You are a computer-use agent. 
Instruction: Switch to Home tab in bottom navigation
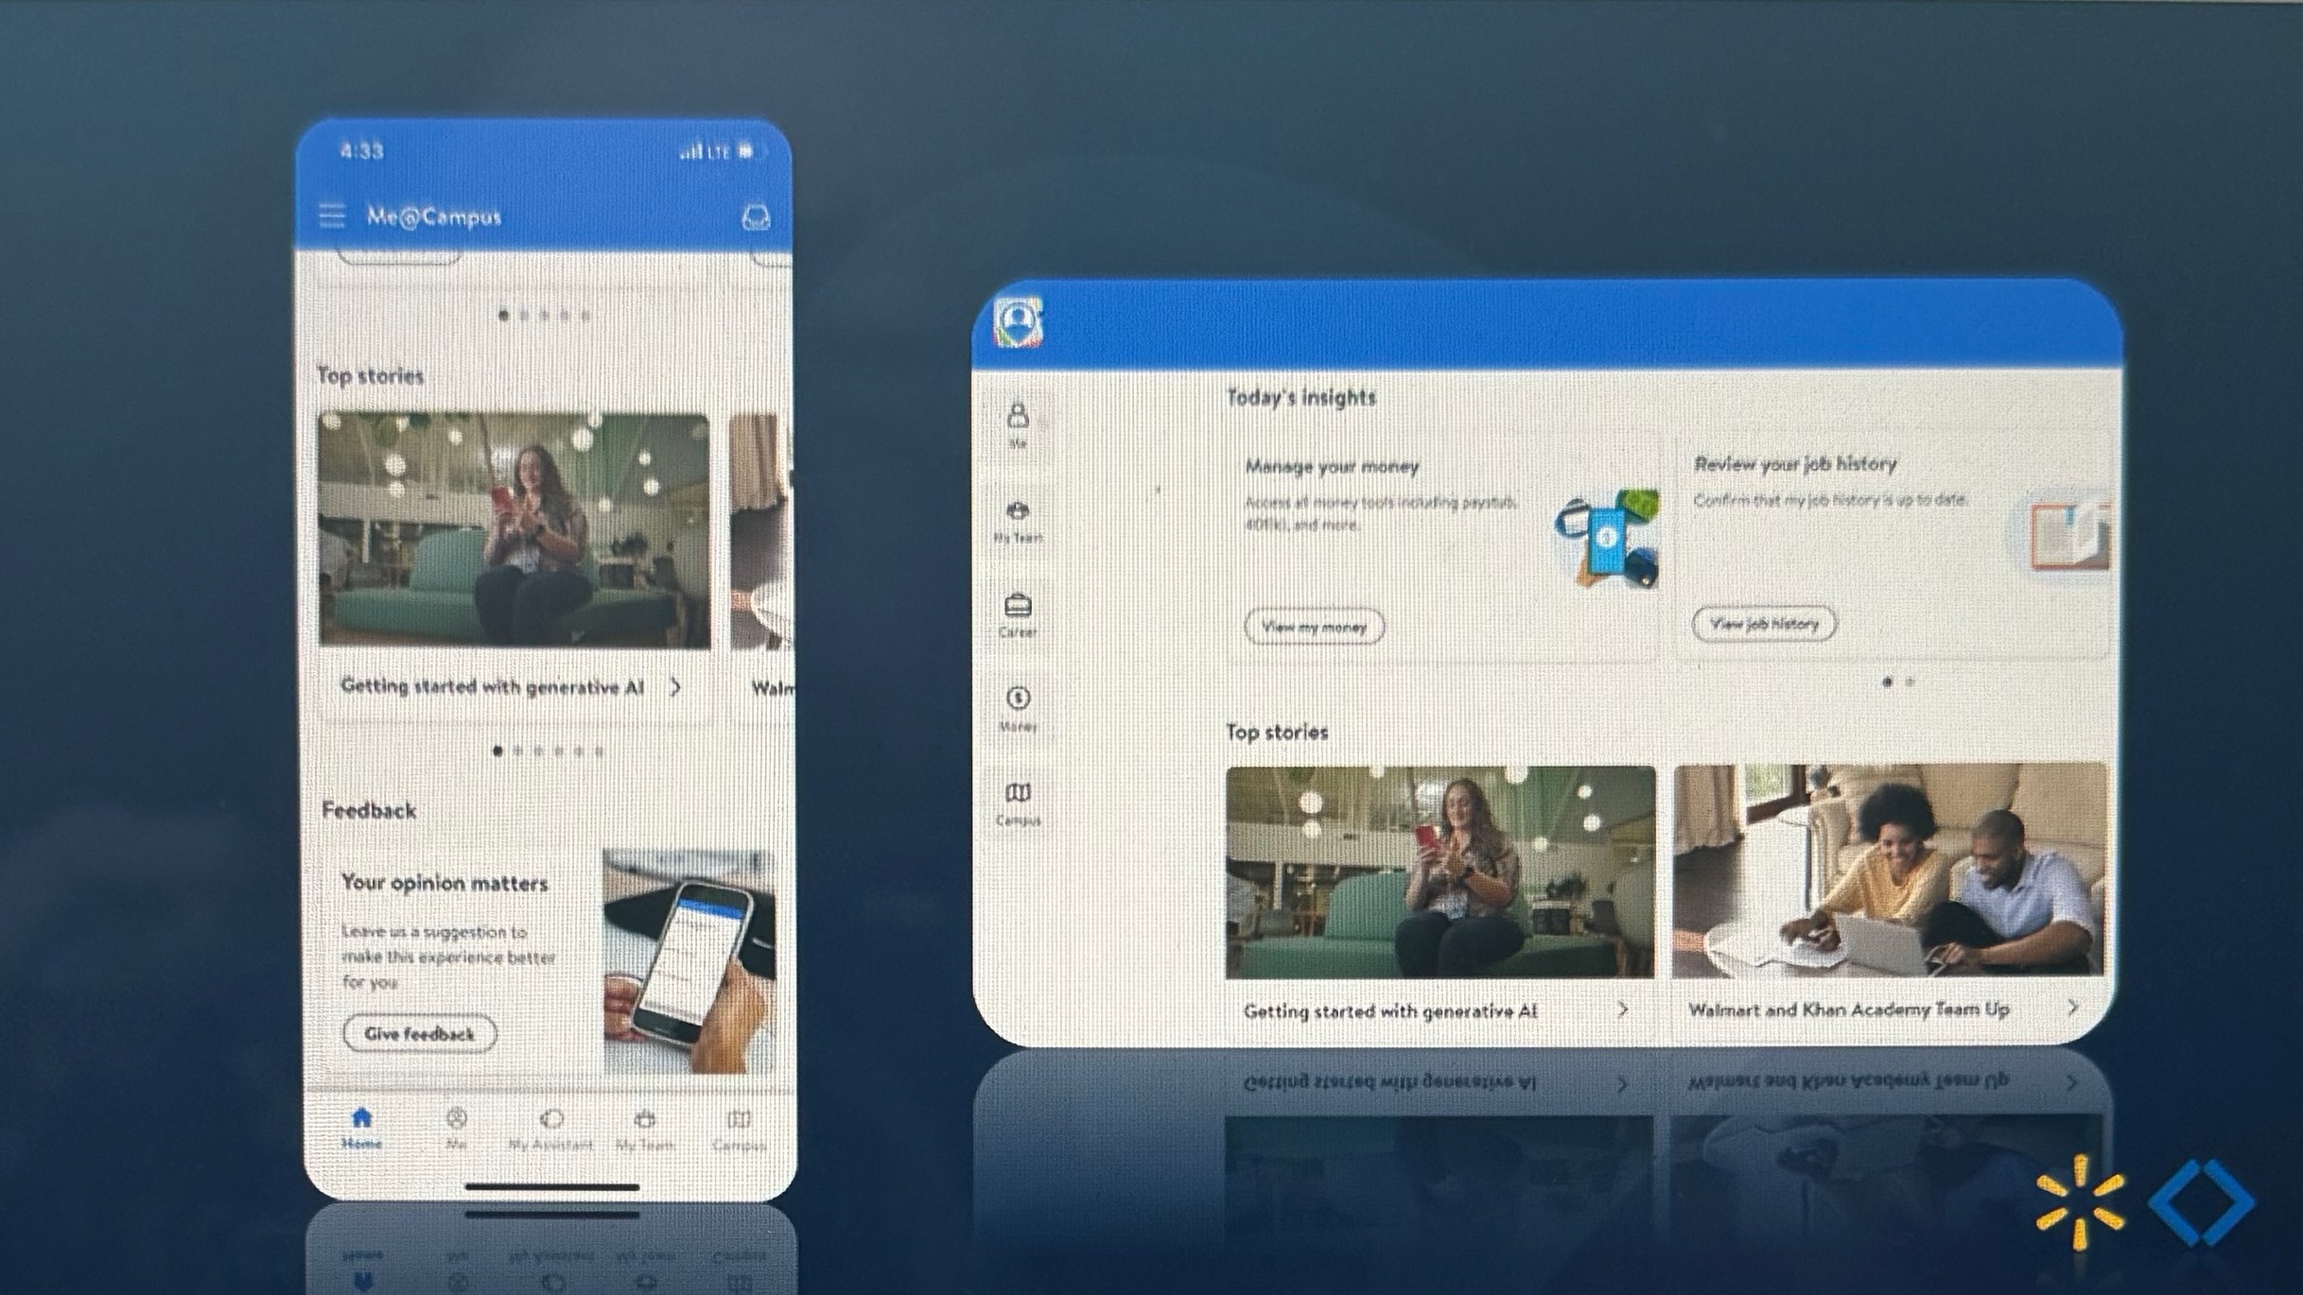pyautogui.click(x=361, y=1129)
